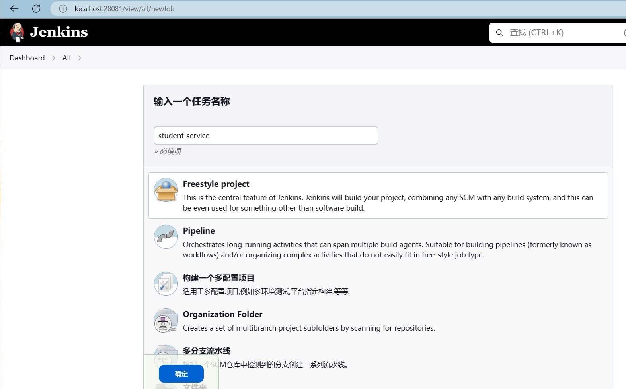Viewport: 626px width, 389px height.
Task: Select the Organization Folder icon
Action: pos(166,320)
